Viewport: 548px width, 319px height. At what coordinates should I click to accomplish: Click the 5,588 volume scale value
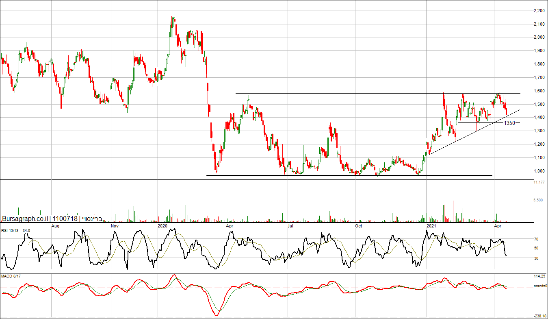(539, 200)
